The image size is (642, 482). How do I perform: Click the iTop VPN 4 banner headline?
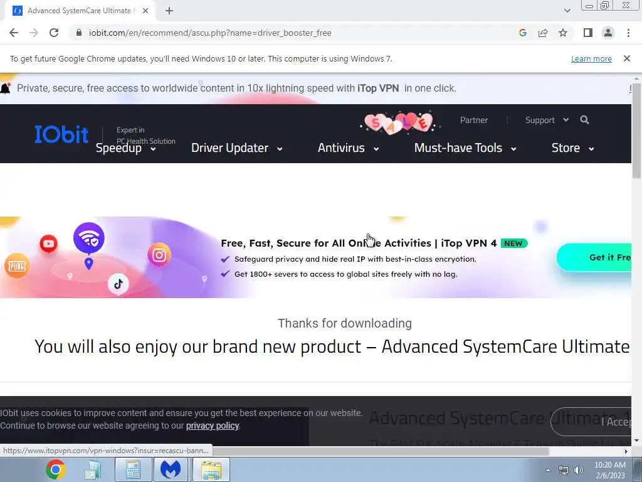click(x=359, y=243)
